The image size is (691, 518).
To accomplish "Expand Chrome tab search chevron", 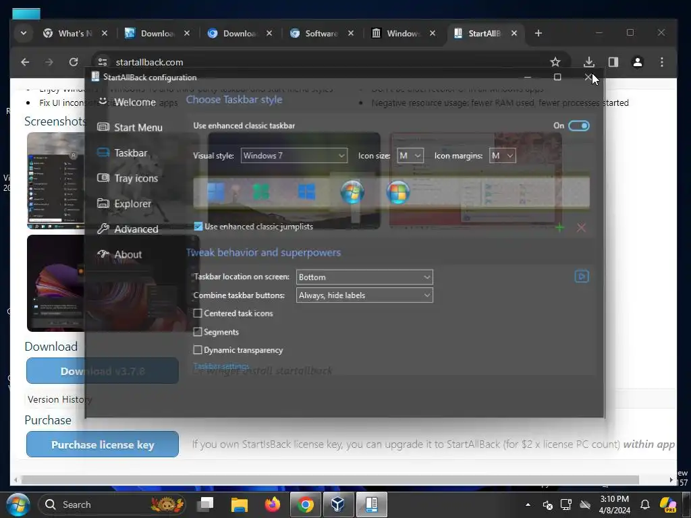I will pyautogui.click(x=24, y=33).
